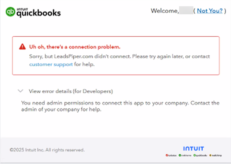Click the TurboTax logo in footer
231x164 pixels.
(171, 155)
